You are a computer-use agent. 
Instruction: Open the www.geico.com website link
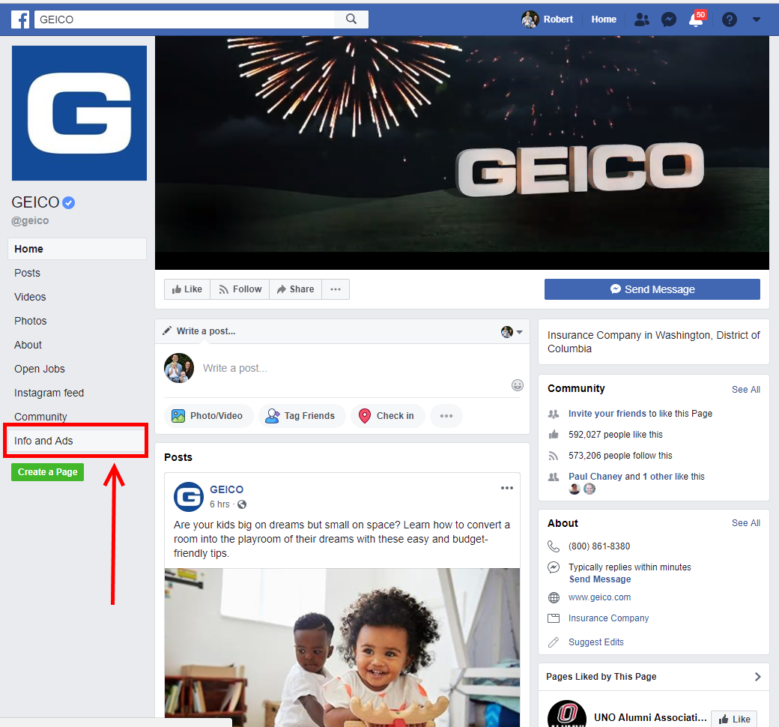pyautogui.click(x=599, y=597)
